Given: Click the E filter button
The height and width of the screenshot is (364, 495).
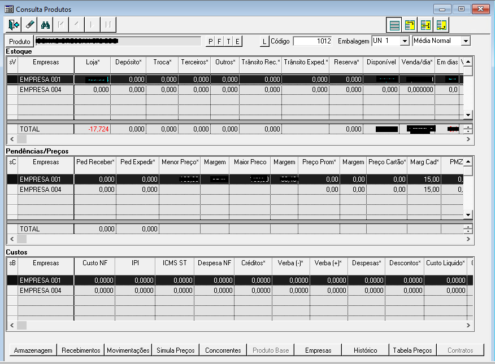Looking at the screenshot, I should (x=237, y=41).
